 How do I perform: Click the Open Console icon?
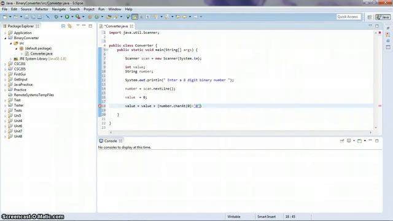point(359,141)
